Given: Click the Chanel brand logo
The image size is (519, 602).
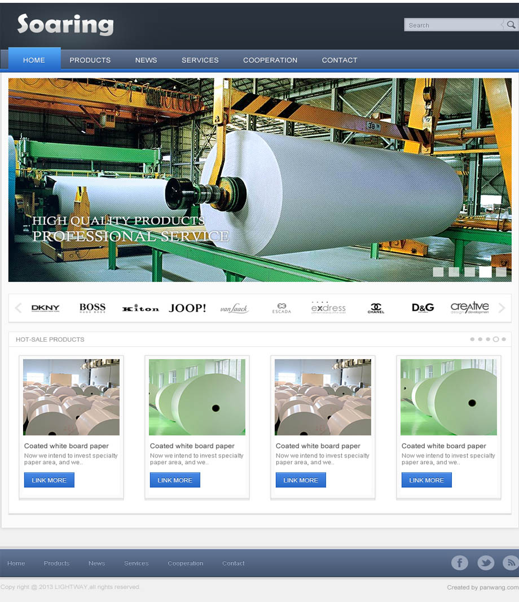Looking at the screenshot, I should pyautogui.click(x=376, y=308).
